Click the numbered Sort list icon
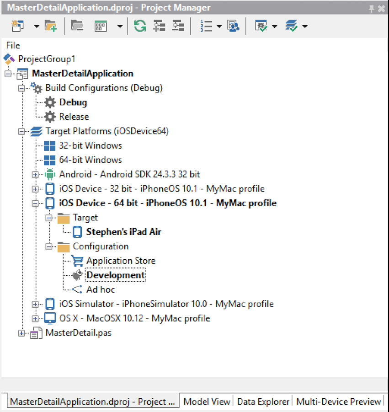This screenshot has width=389, height=412. (206, 26)
